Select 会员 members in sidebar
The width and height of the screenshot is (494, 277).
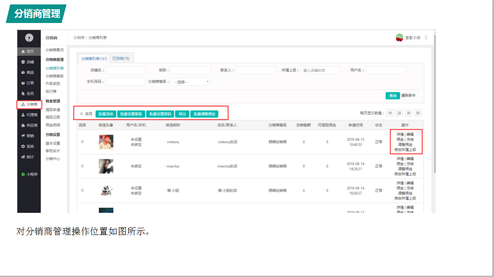[28, 93]
